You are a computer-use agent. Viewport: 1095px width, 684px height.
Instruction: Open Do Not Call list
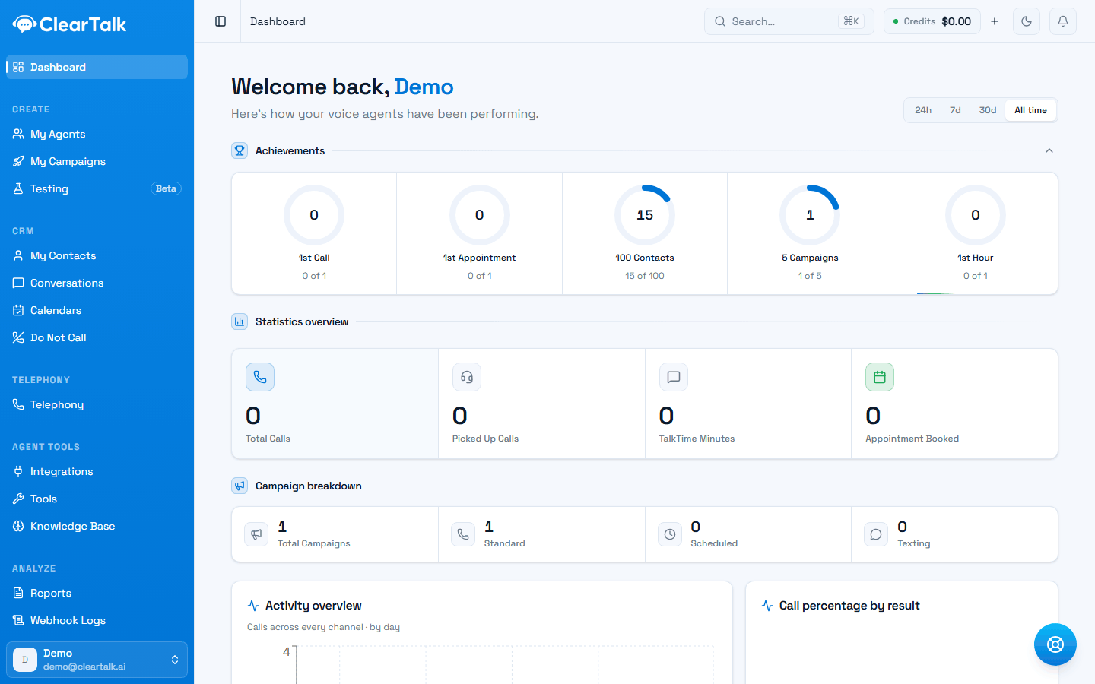[x=97, y=337]
